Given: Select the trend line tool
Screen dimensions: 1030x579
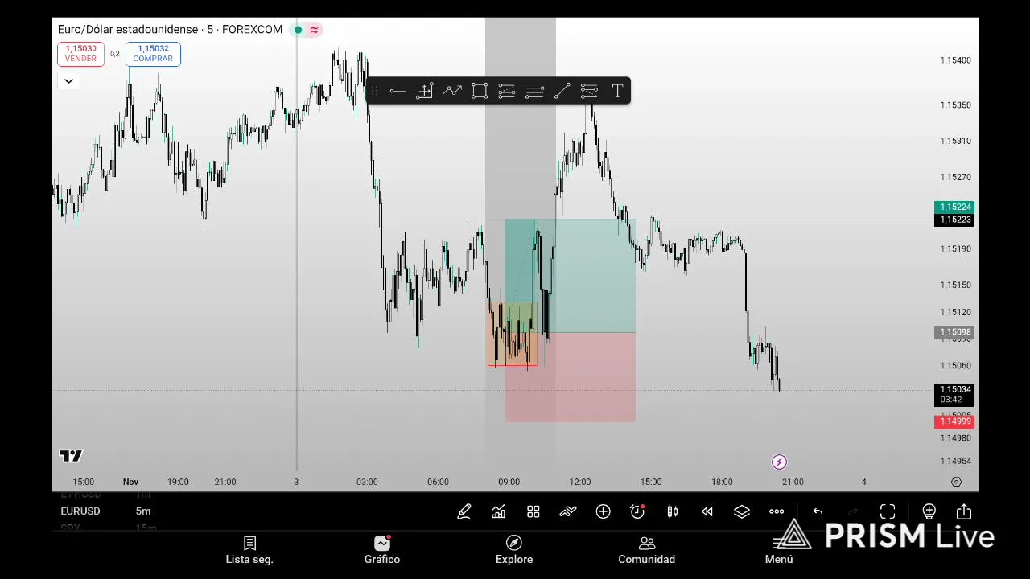Looking at the screenshot, I should coord(562,91).
